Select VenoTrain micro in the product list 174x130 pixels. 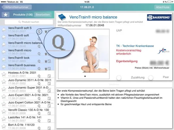[20, 50]
